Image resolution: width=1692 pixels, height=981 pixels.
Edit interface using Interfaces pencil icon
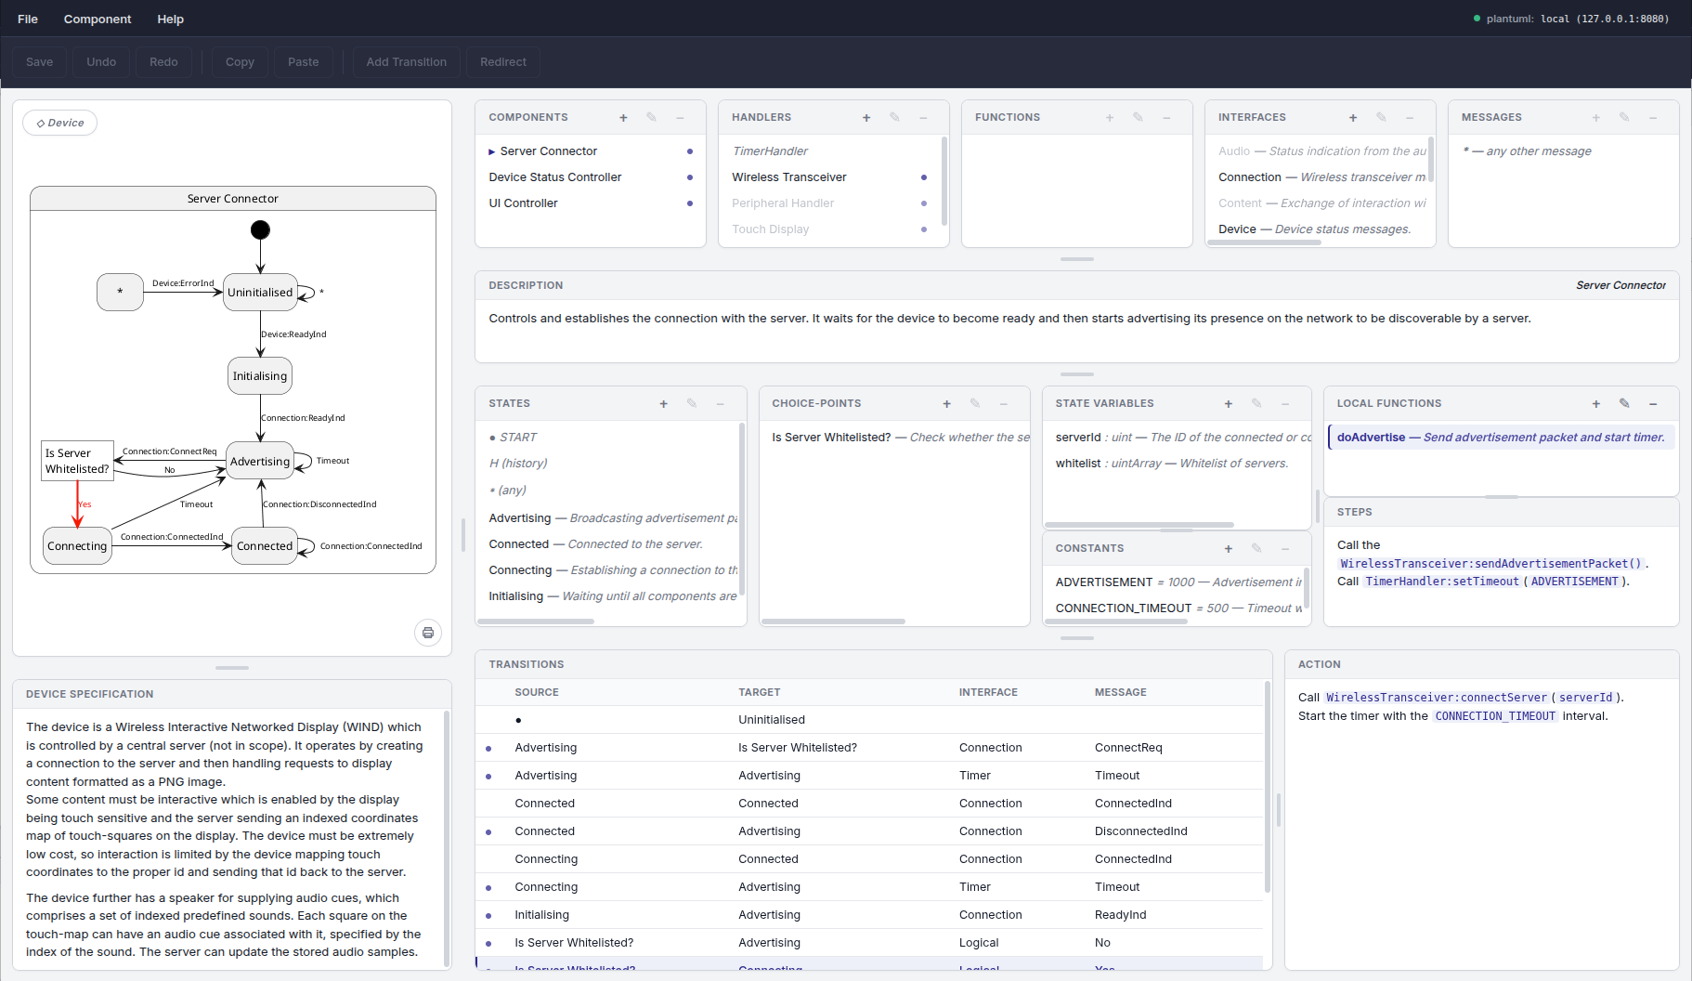1381,118
